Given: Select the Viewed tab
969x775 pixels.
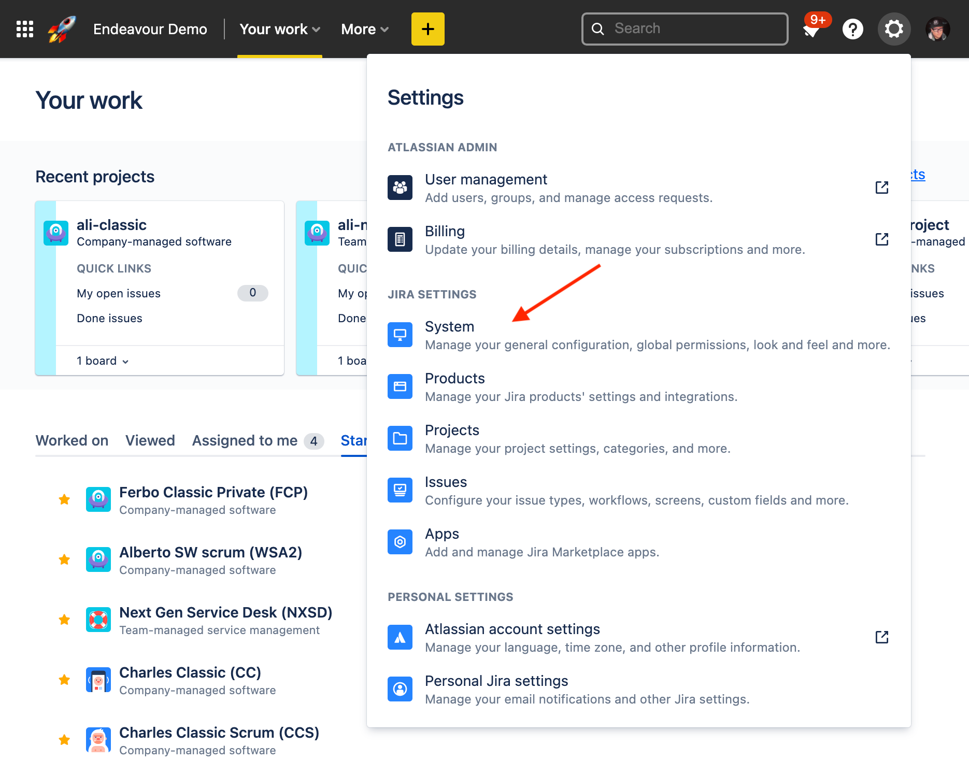Looking at the screenshot, I should 150,440.
